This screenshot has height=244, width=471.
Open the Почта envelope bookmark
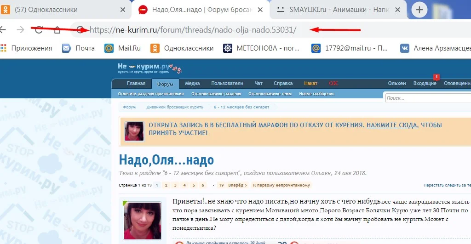78,48
